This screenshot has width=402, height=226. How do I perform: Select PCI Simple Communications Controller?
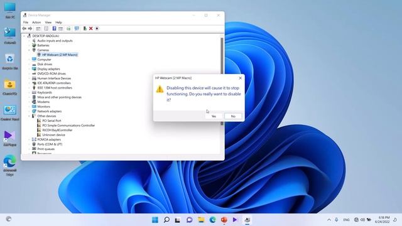coord(68,126)
